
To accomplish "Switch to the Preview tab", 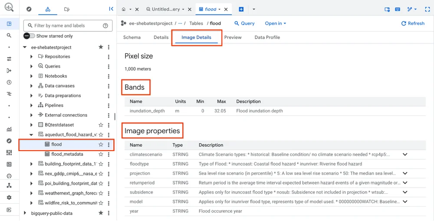I will (233, 37).
